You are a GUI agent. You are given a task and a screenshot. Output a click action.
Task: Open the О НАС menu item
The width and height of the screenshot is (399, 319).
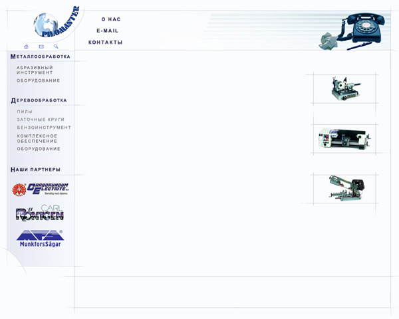(110, 19)
